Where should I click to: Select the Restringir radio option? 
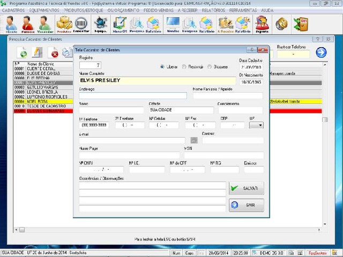(x=184, y=67)
